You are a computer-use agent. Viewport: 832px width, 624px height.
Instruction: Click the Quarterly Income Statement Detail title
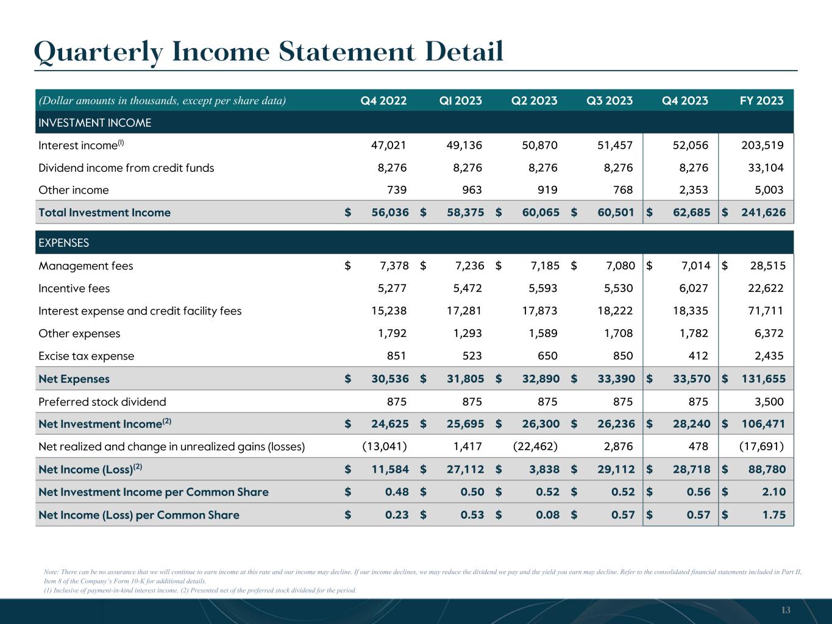click(269, 52)
